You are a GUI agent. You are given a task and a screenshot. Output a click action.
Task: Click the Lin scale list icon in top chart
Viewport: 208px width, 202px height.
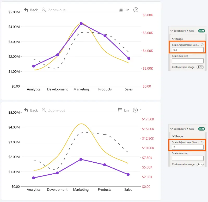[121, 10]
